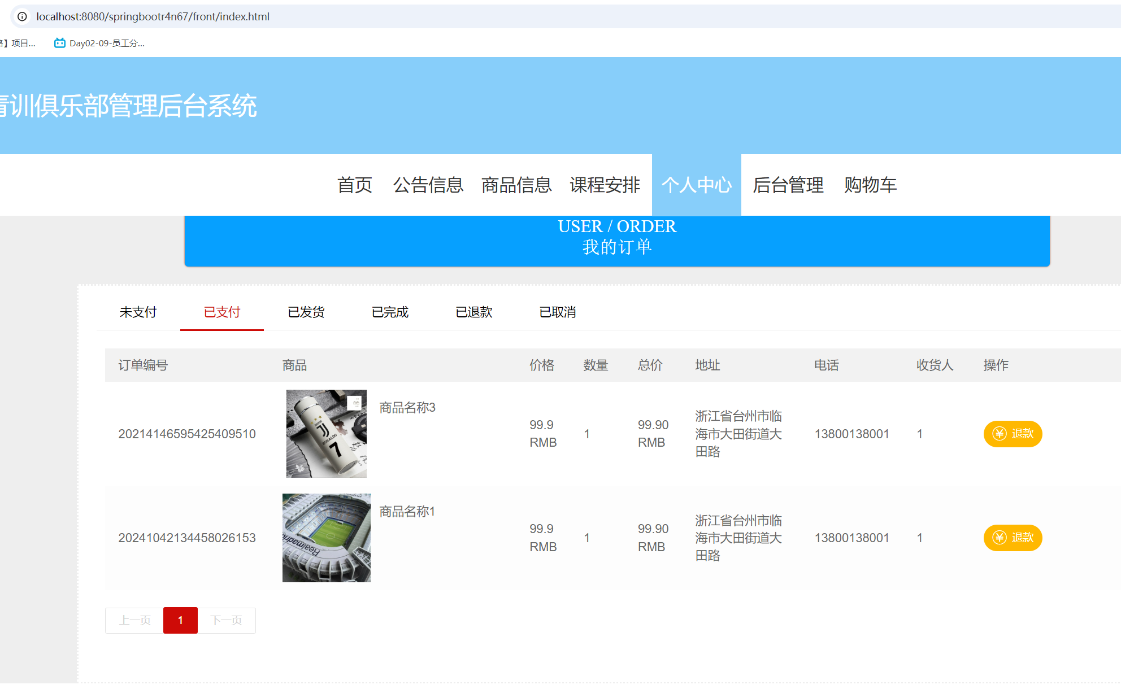Click the 电话 column header
1121x689 pixels.
(827, 365)
